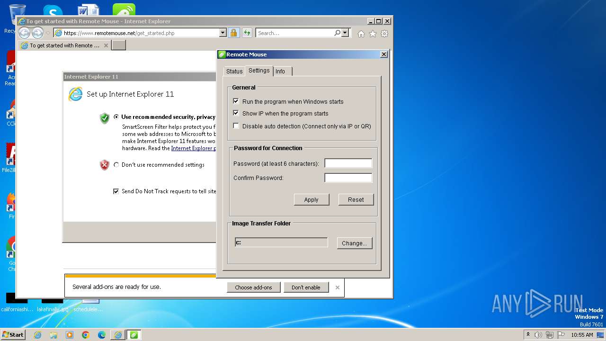Screen dimensions: 606x341
Task: Click the Choose add-ons button
Action: [x=253, y=287]
